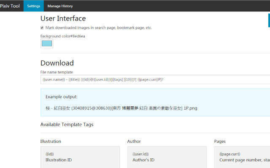Click the Pages section heading
The height and width of the screenshot is (168, 270).
coord(220,142)
